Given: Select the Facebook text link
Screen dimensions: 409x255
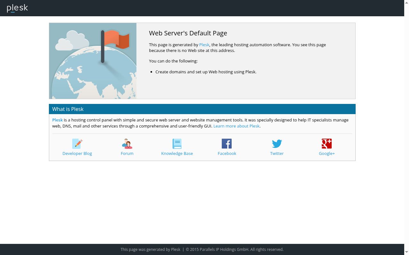Looking at the screenshot, I should pos(227,154).
